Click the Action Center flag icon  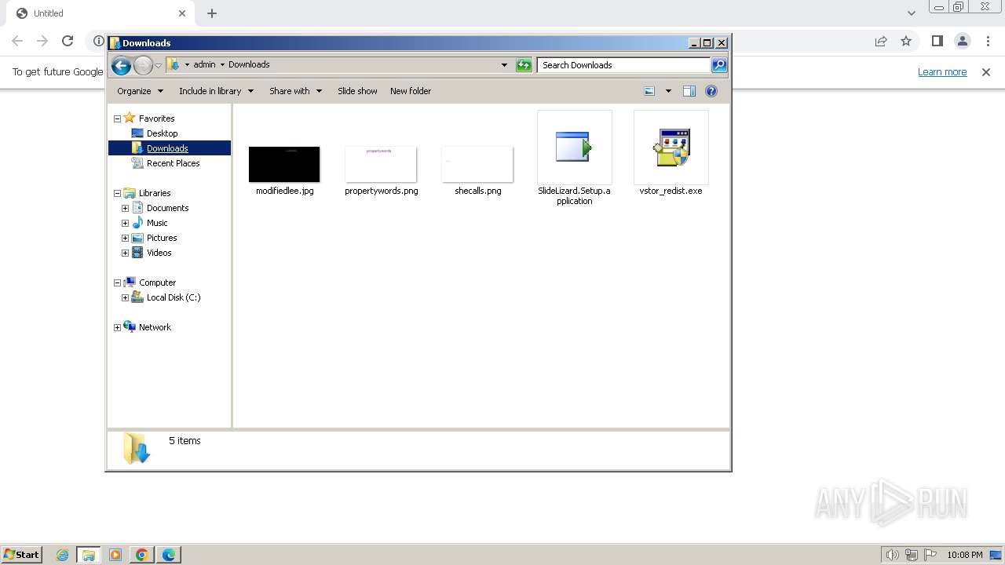click(x=930, y=555)
